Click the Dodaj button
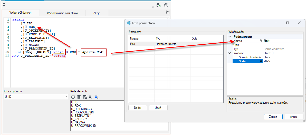Screen dimensions: 306x136 pos(138,108)
